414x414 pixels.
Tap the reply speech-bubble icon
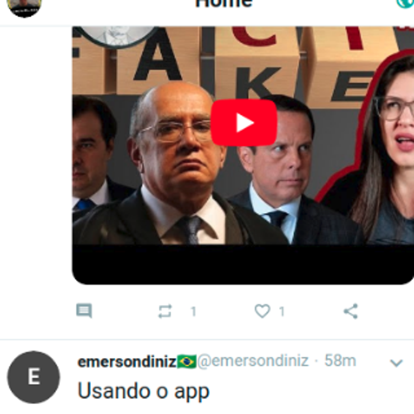tap(84, 311)
